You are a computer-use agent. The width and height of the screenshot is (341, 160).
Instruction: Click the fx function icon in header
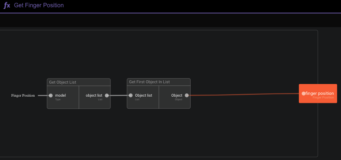pyautogui.click(x=7, y=5)
